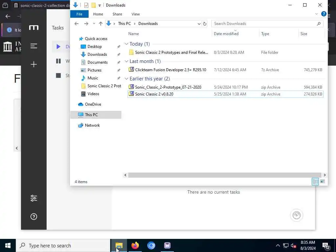Open Customize Quick Access Toolbar dropdown
Image resolution: width=336 pixels, height=252 pixels.
pos(99,5)
